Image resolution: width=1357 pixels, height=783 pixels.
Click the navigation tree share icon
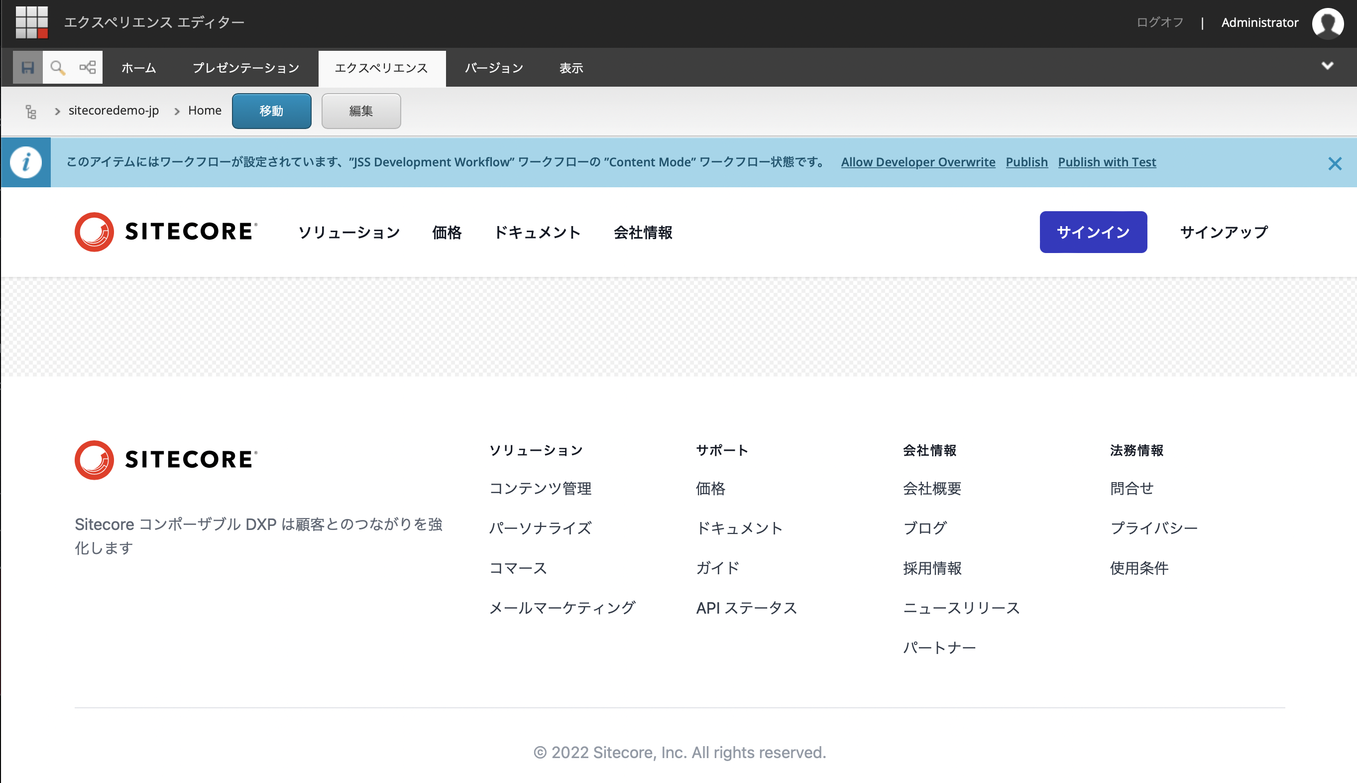87,67
